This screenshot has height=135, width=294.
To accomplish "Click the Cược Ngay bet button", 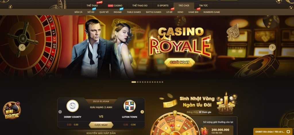I will 101,125.
